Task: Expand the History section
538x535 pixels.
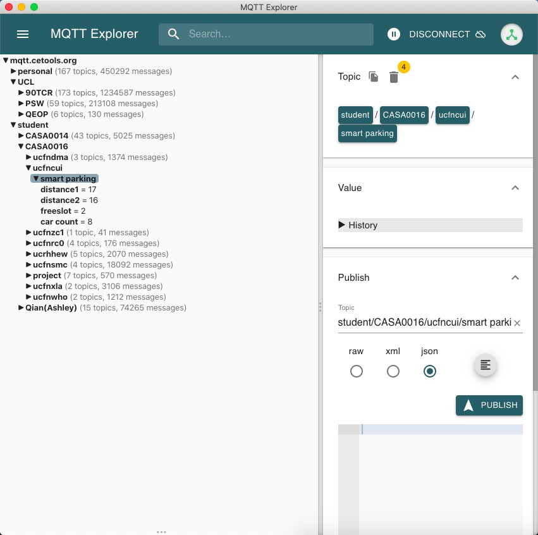Action: click(430, 225)
